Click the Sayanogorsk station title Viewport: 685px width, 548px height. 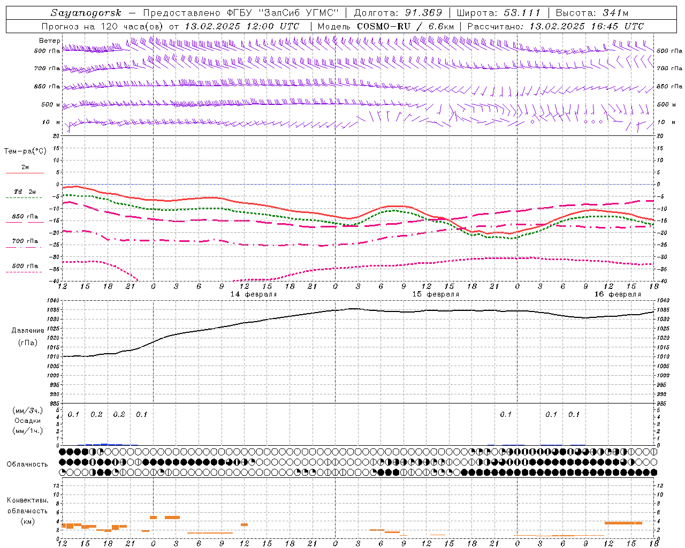click(86, 13)
